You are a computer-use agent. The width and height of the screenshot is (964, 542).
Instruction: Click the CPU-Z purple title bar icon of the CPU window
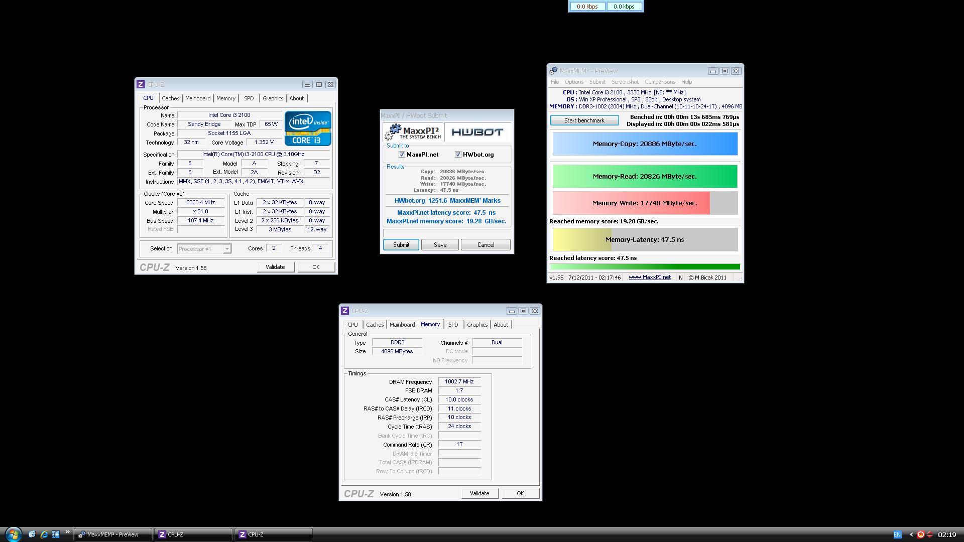pyautogui.click(x=141, y=84)
